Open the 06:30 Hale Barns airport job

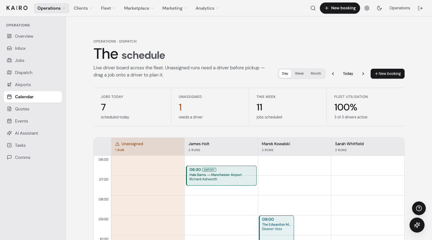pyautogui.click(x=221, y=176)
